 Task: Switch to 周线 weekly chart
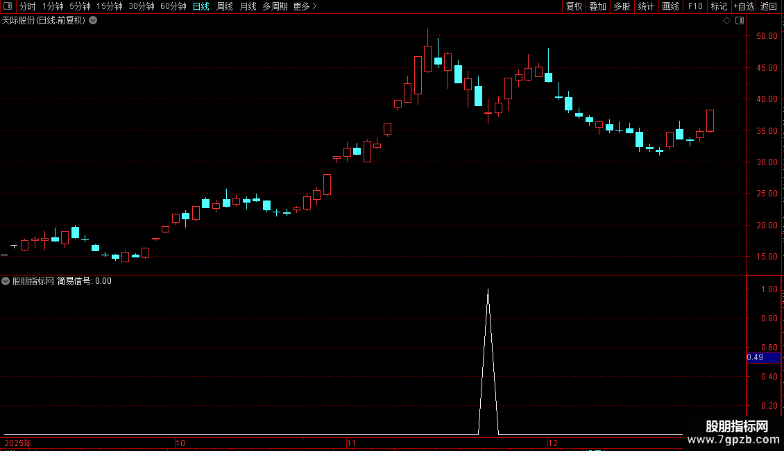225,6
